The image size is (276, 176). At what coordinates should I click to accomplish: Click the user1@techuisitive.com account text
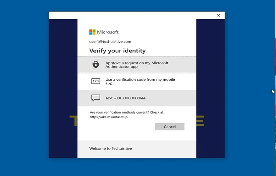110,42
